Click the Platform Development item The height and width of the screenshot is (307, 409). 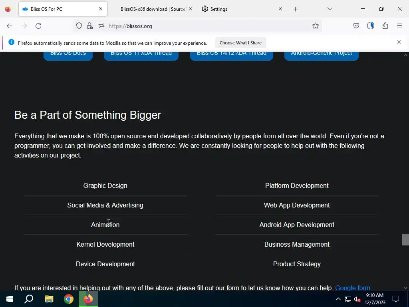click(297, 185)
